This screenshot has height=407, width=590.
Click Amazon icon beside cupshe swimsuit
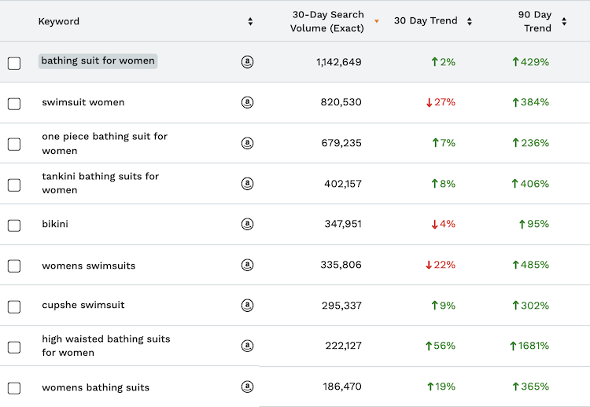(247, 306)
